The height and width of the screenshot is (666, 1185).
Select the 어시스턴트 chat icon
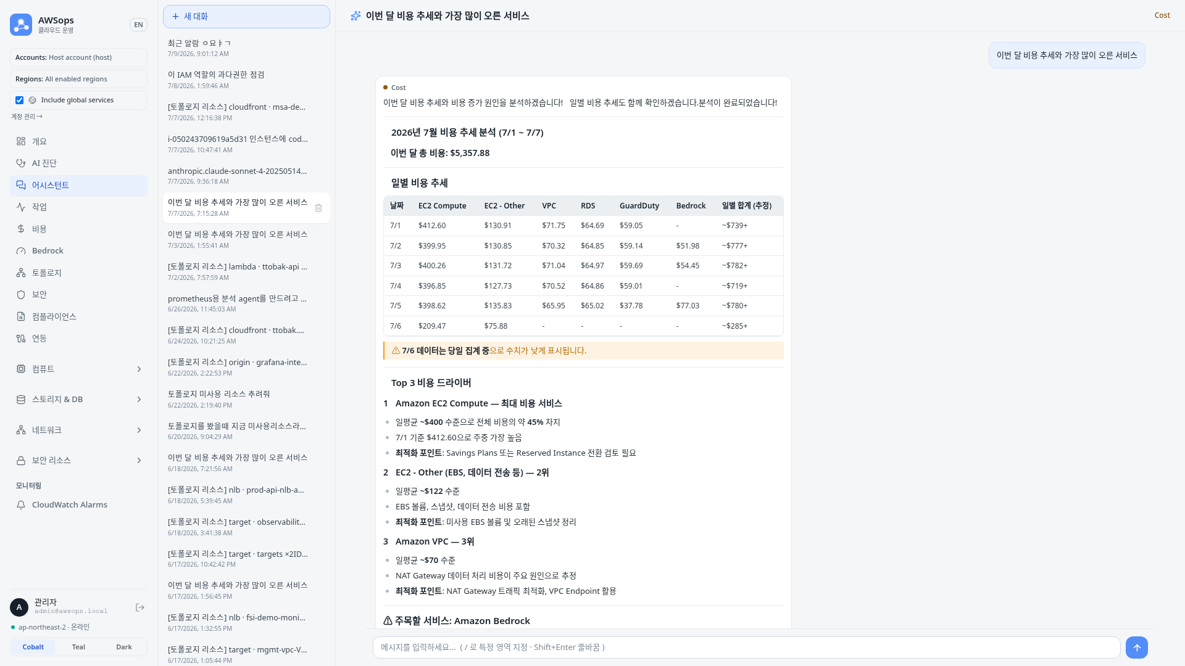21,185
